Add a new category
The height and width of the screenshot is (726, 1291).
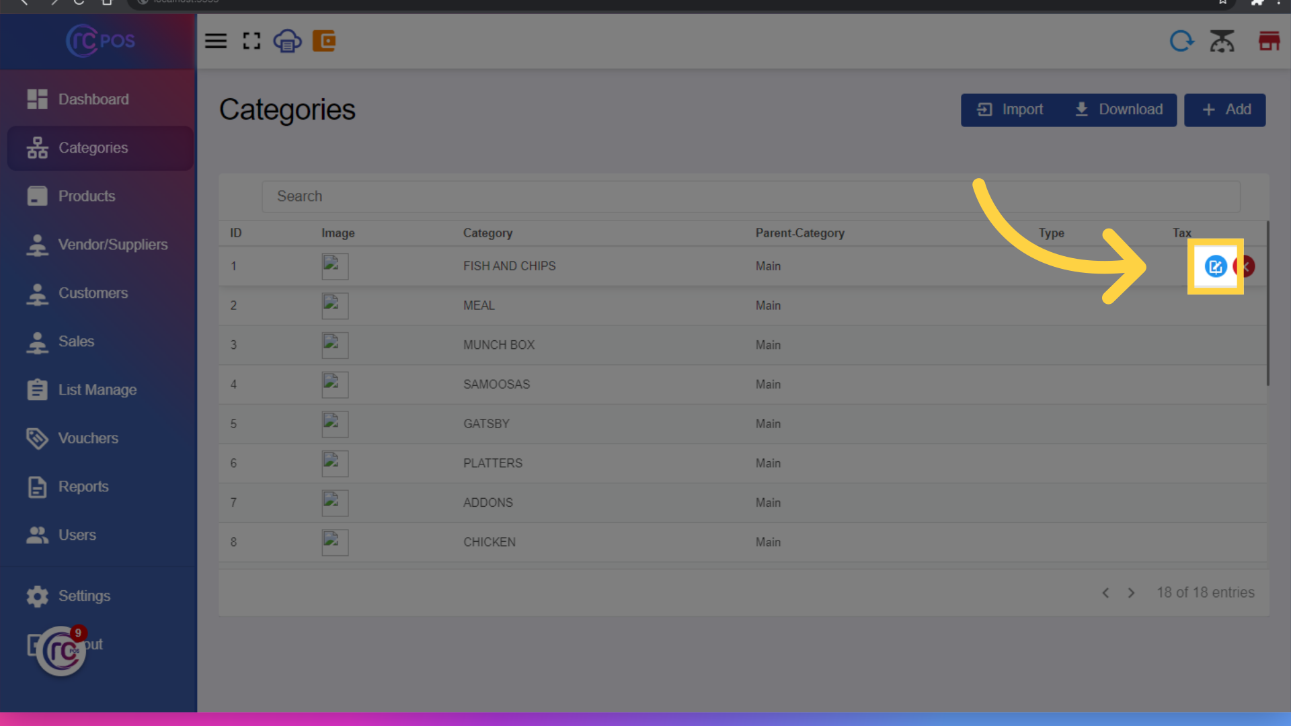tap(1225, 110)
